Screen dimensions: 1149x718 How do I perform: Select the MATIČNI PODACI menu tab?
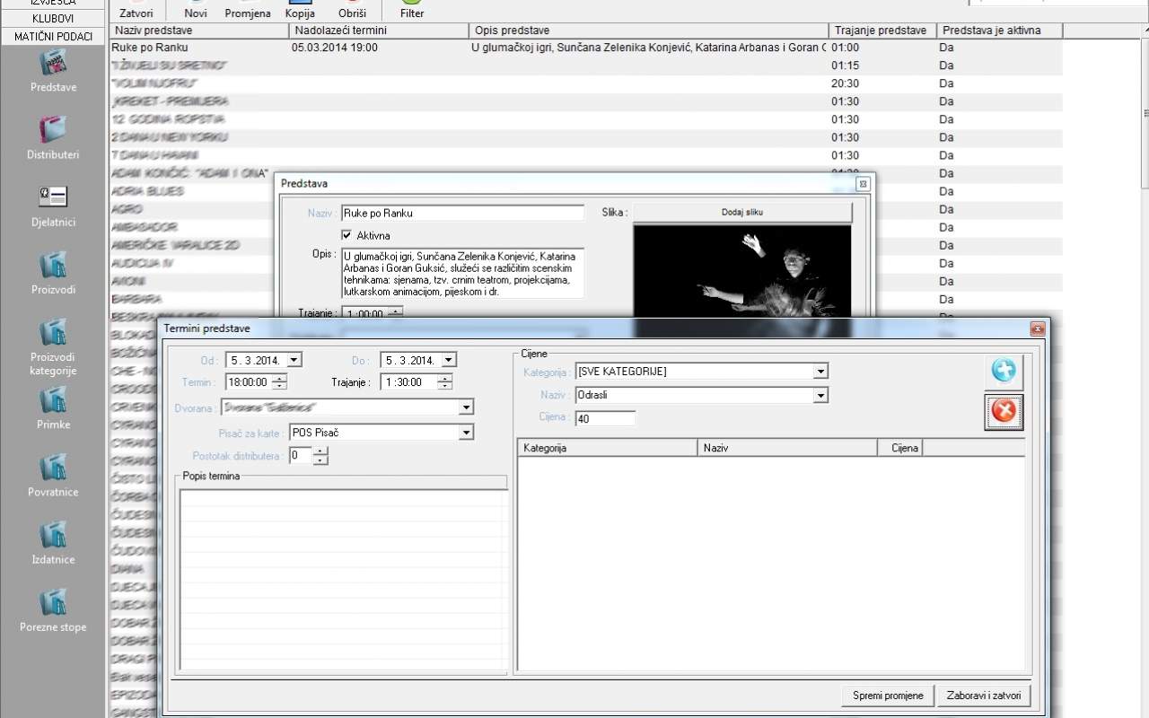53,37
